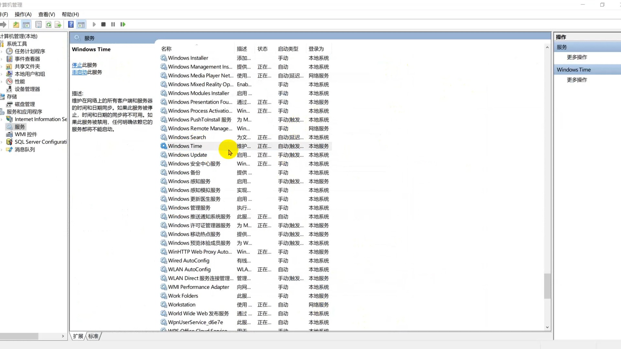
Task: Expand the 事件查看器 tree node
Action: (x=2, y=59)
